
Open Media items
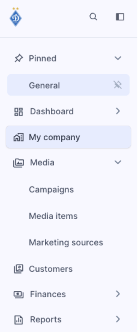[x=53, y=216]
